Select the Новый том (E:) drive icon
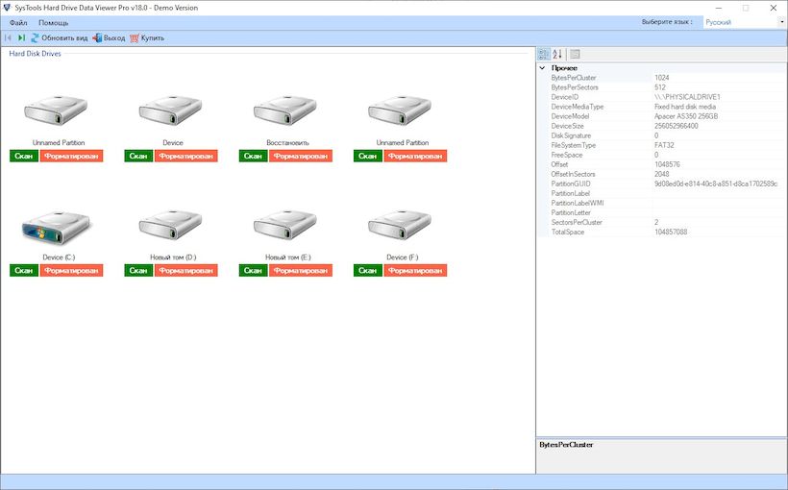The image size is (788, 490). (285, 225)
